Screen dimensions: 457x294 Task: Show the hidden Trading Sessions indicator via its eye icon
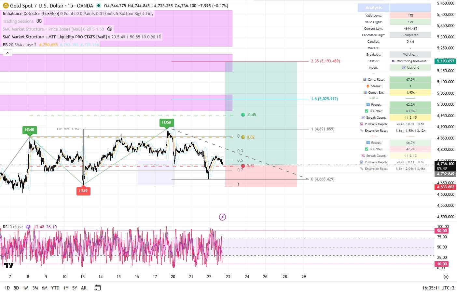39,21
